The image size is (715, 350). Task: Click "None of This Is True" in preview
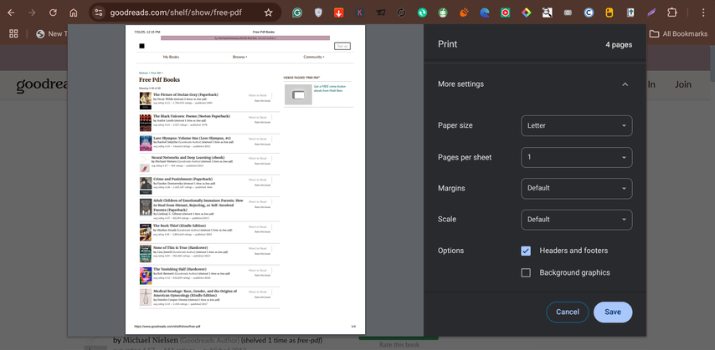coord(179,247)
